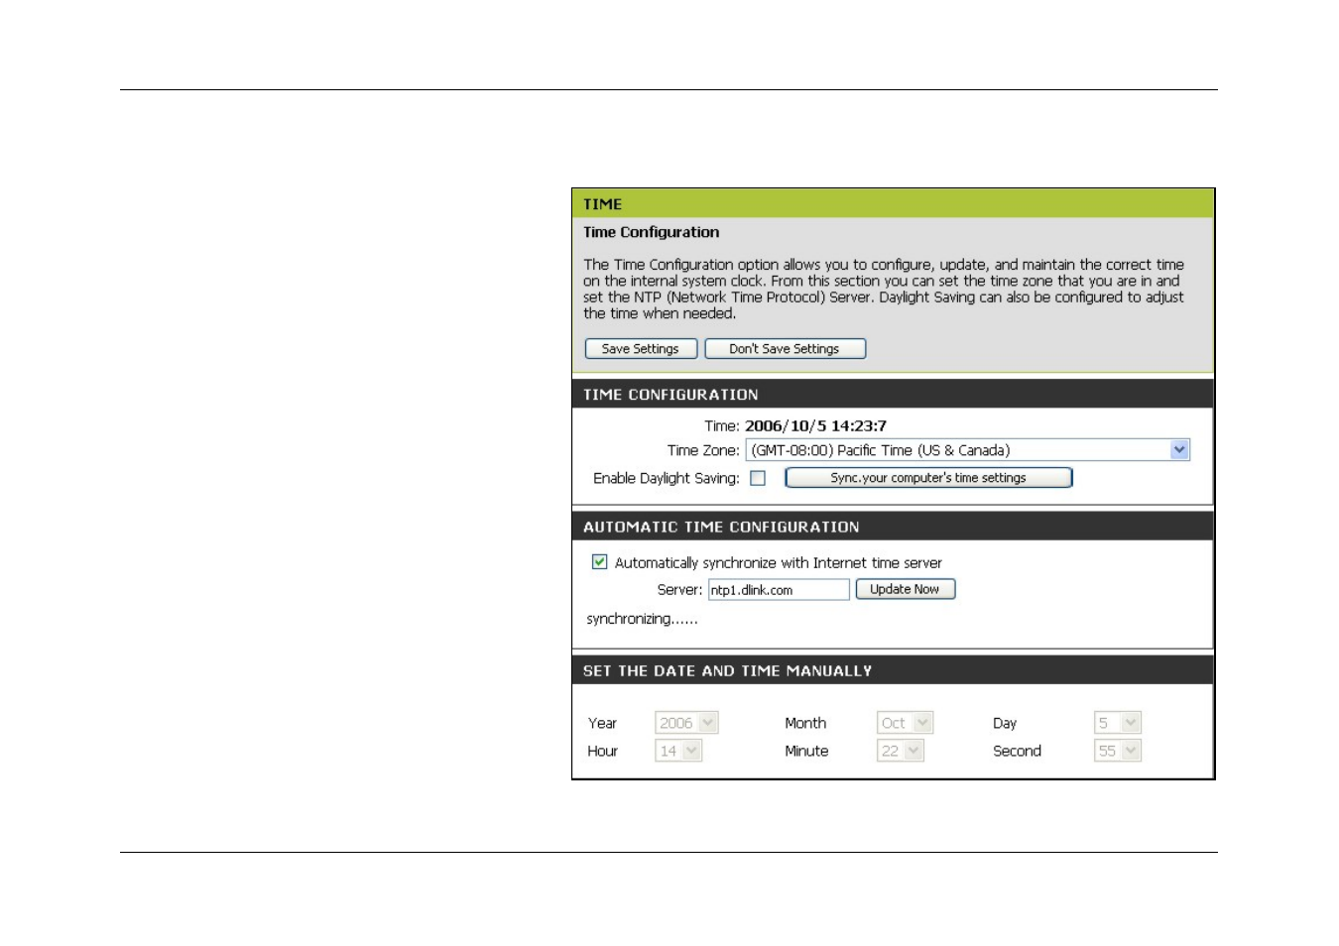Open the Minute dropdown showing 22
The image size is (1339, 946).
click(901, 751)
